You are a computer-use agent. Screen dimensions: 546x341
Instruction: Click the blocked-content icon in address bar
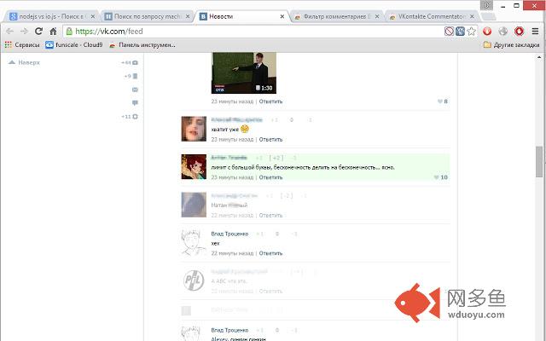click(449, 32)
